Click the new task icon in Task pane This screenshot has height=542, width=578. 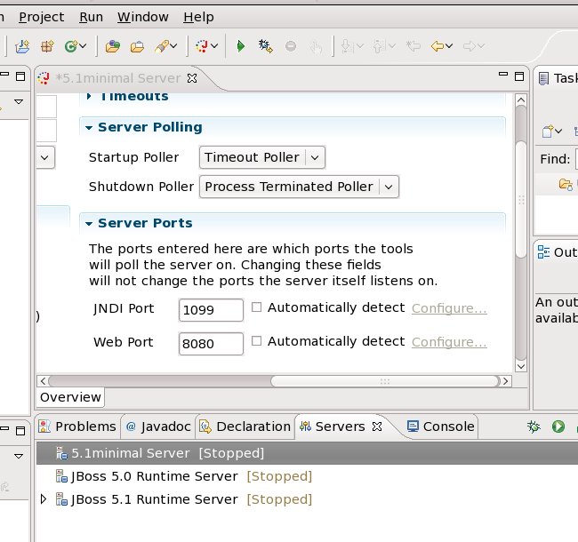(x=548, y=132)
